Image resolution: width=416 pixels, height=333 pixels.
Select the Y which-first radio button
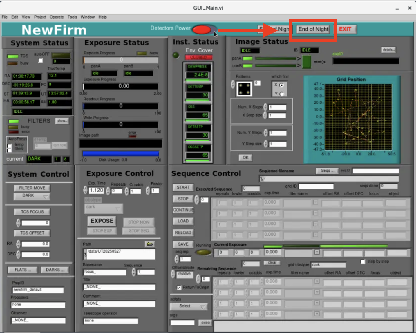(x=281, y=94)
